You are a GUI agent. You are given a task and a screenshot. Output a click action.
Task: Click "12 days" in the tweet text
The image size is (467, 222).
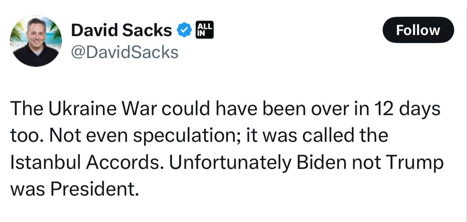point(407,109)
